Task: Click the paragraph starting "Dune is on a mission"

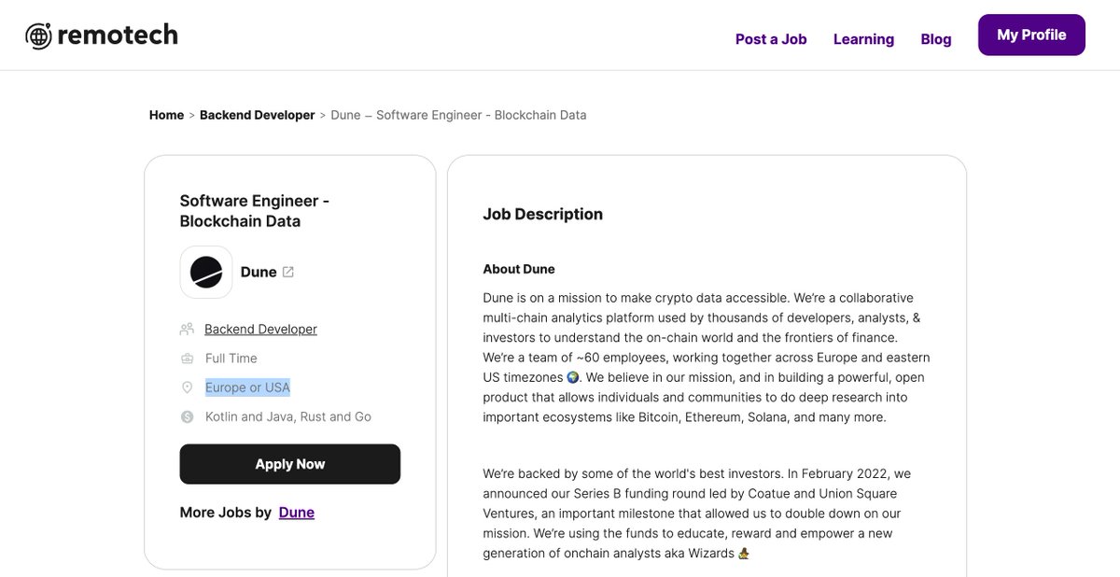Action: click(707, 358)
